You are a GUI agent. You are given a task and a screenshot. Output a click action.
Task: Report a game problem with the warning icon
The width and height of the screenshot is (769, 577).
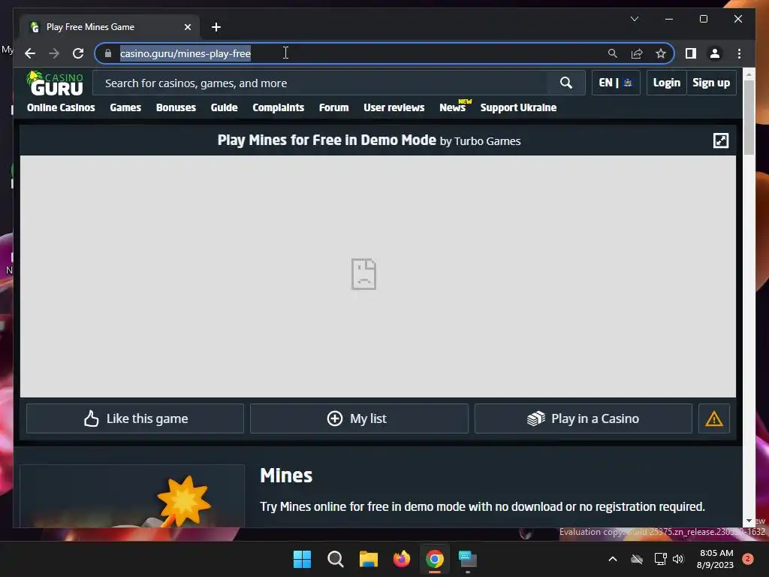click(x=714, y=418)
